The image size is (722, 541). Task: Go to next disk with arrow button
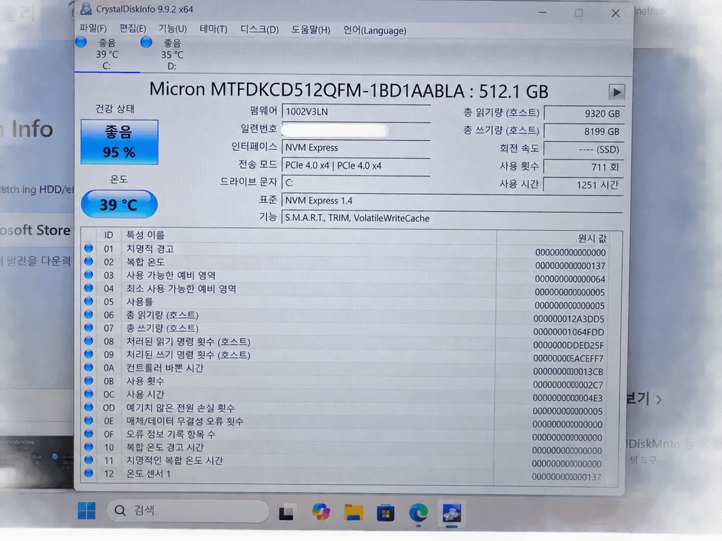click(617, 92)
